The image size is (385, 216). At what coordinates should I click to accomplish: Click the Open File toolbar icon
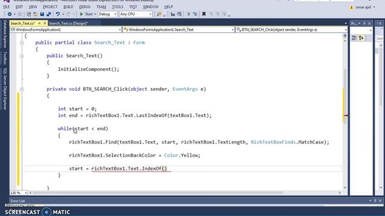coord(35,14)
